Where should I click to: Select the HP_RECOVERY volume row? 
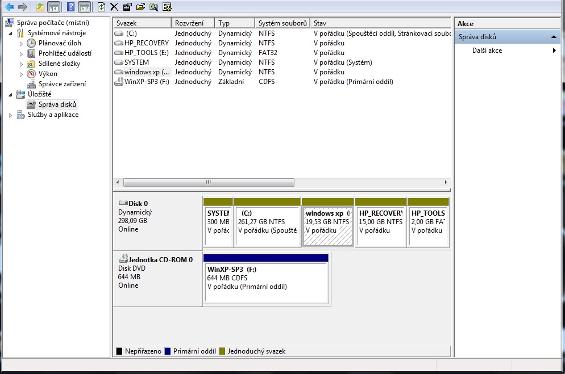[282, 43]
